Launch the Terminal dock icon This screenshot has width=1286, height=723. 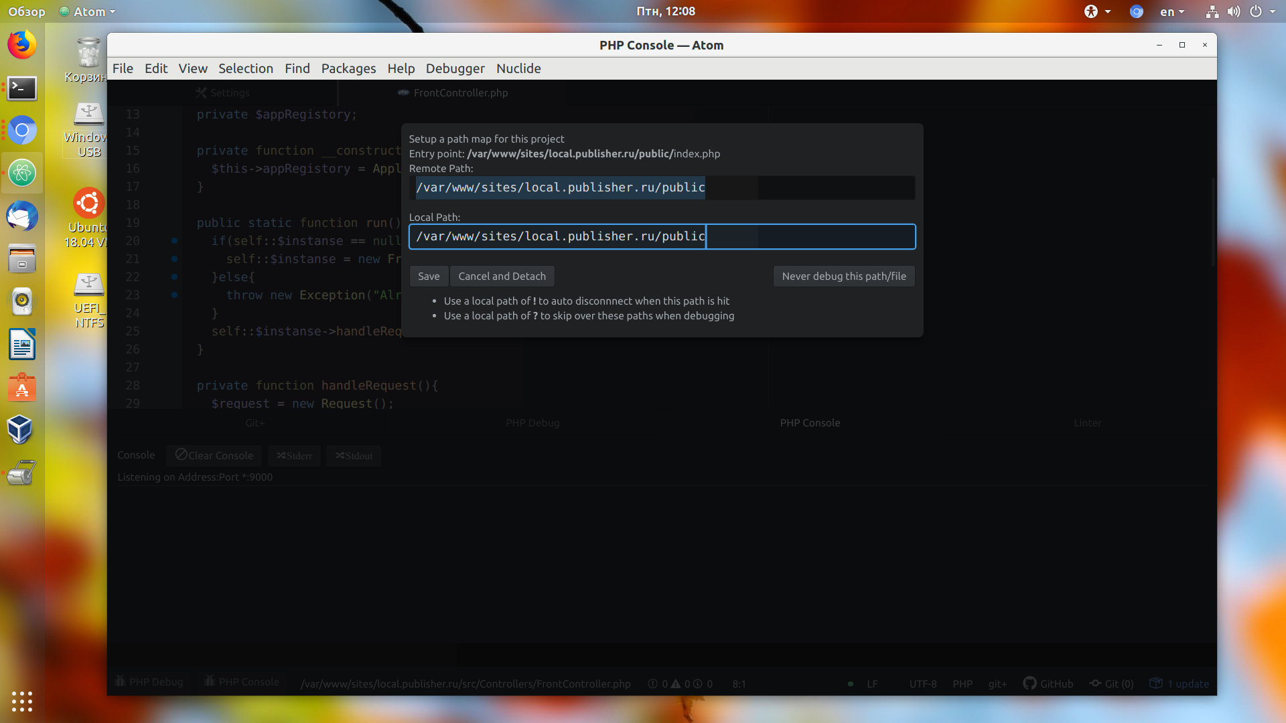22,88
